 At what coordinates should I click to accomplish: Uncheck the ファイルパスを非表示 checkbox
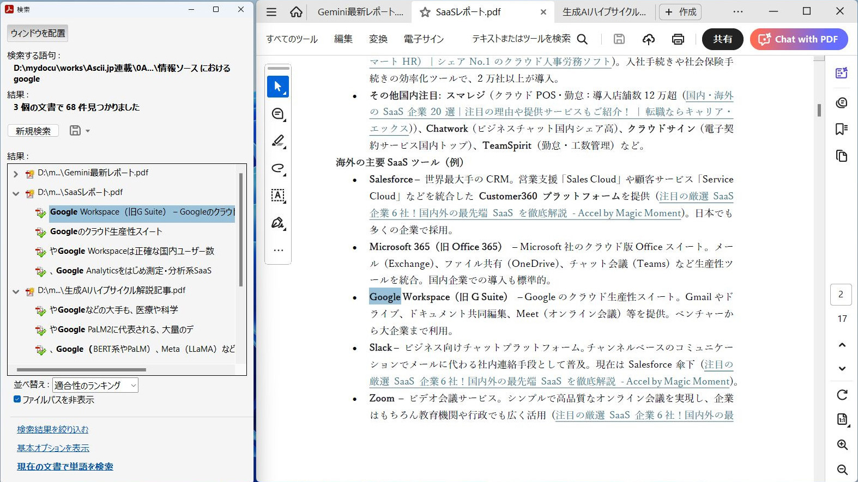pos(17,399)
